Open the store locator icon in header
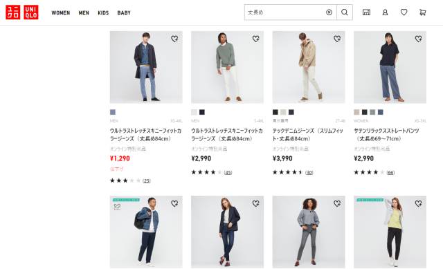The height and width of the screenshot is (269, 443). 366,12
